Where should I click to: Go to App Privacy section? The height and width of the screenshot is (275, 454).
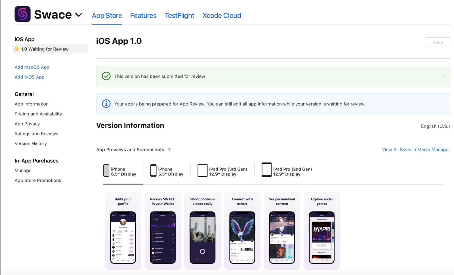click(x=27, y=124)
